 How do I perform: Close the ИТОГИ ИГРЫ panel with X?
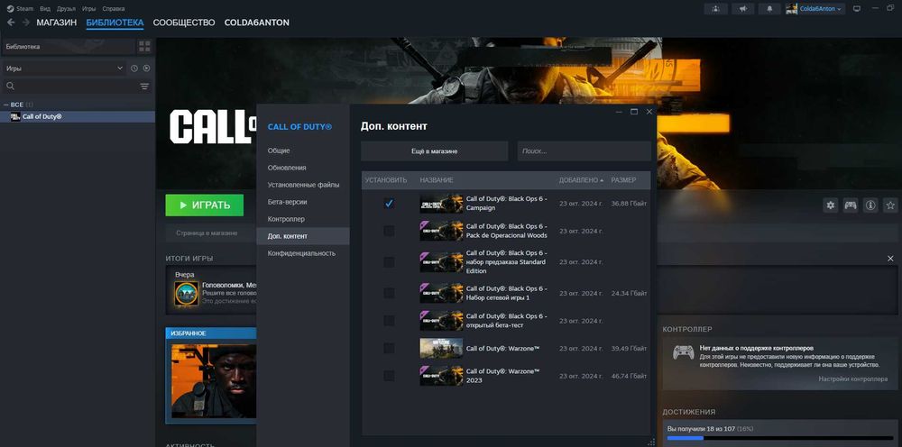890,260
